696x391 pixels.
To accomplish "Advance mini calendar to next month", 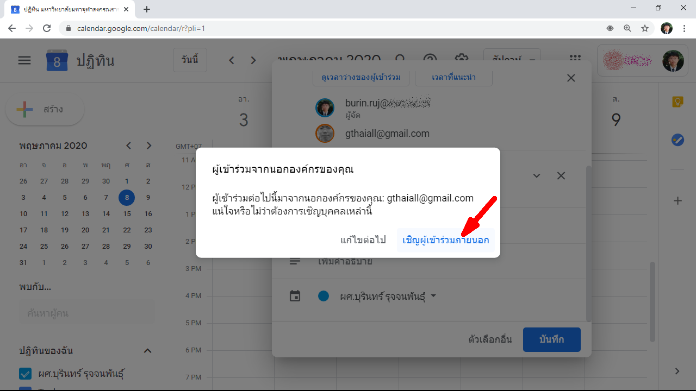I will (x=149, y=146).
